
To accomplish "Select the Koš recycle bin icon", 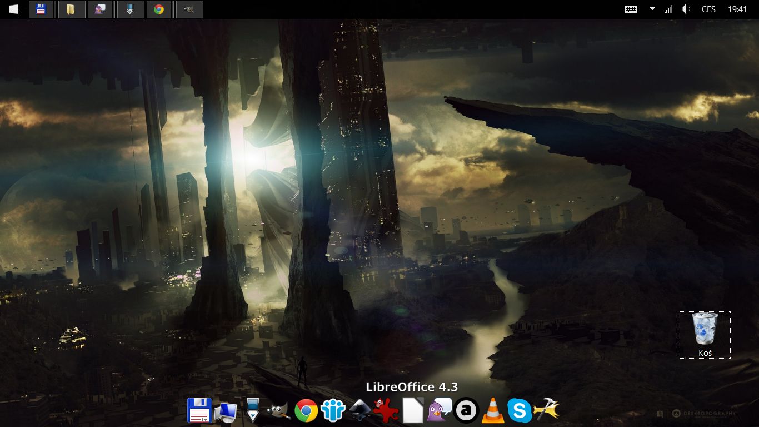I will click(705, 335).
